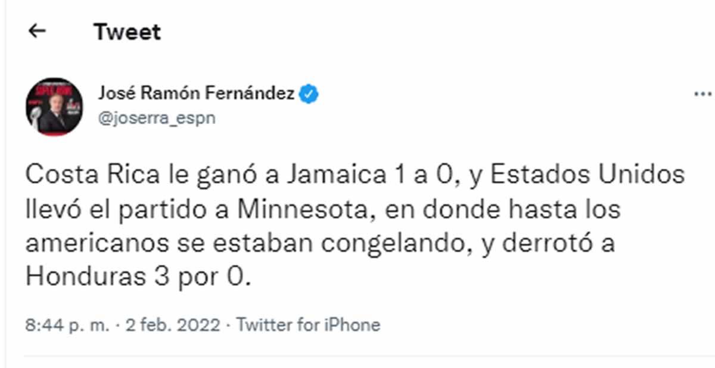Viewport: 715px width, 368px height.
Task: Open the @joserra_espn handle link
Action: click(156, 118)
